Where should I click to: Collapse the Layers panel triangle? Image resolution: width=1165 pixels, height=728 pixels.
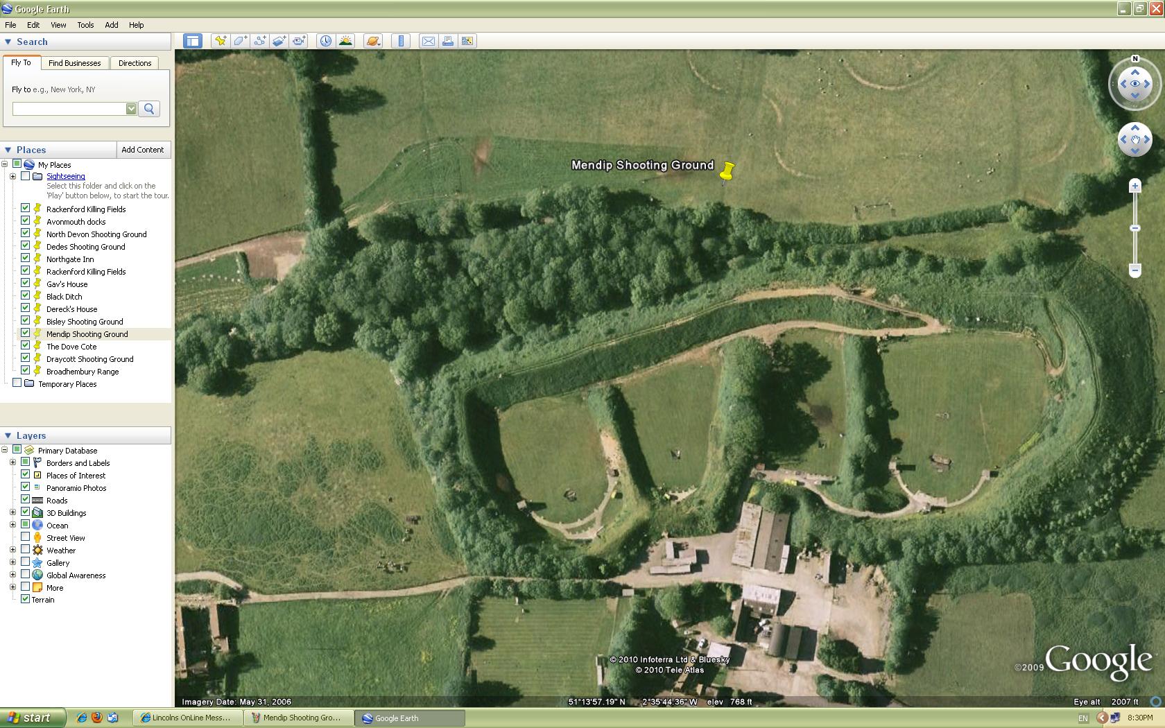(8, 435)
